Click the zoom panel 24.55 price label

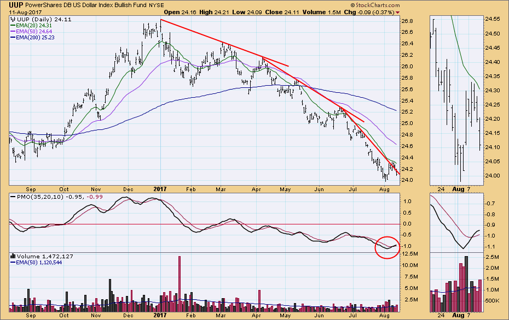(493, 19)
